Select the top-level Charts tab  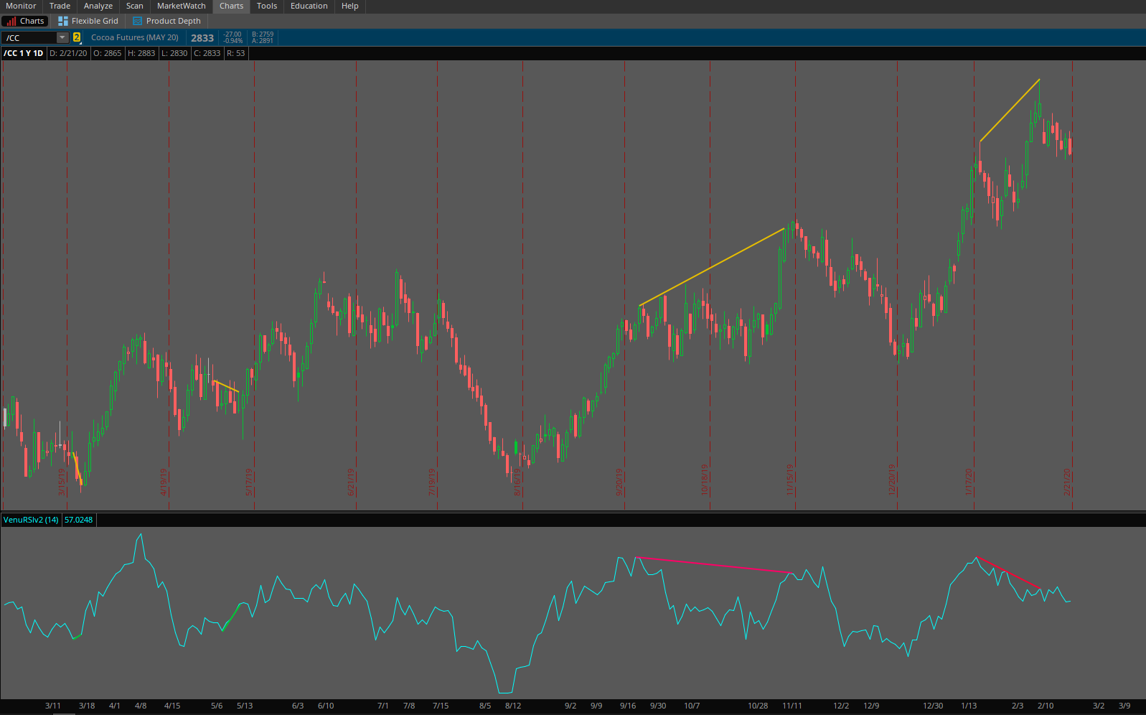coord(231,6)
